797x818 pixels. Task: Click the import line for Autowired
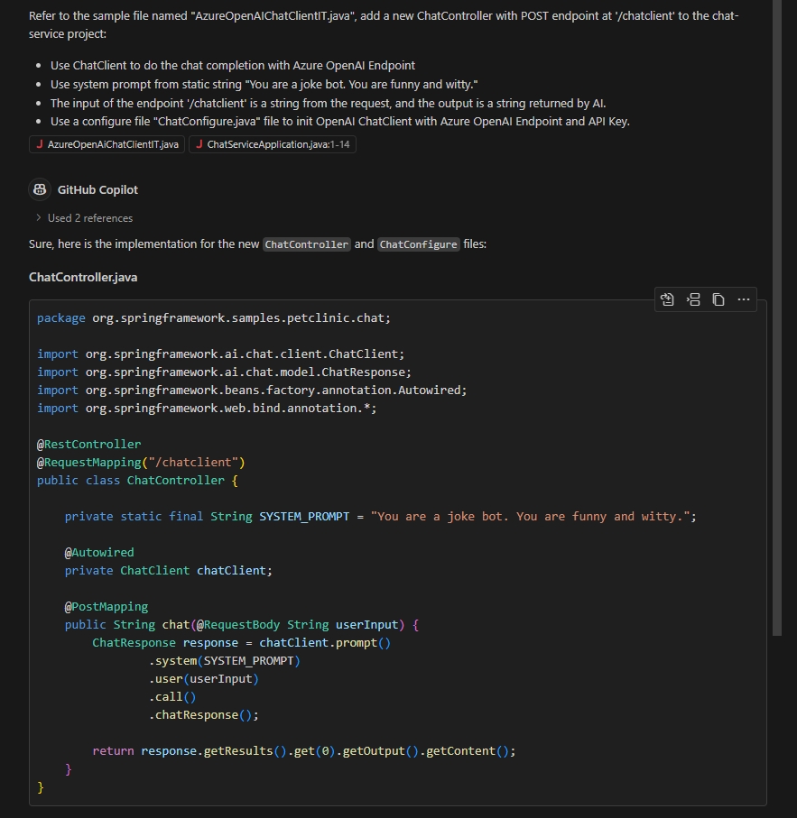pos(252,391)
